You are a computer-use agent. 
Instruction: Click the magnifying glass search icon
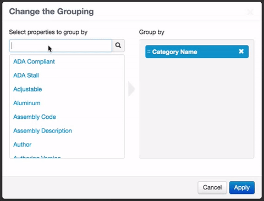tap(118, 45)
